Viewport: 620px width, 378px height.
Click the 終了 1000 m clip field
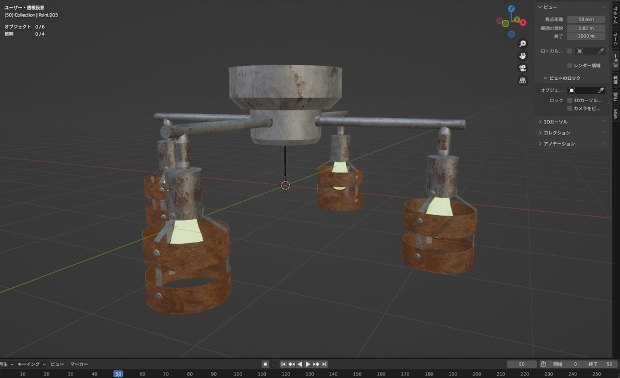pyautogui.click(x=586, y=36)
